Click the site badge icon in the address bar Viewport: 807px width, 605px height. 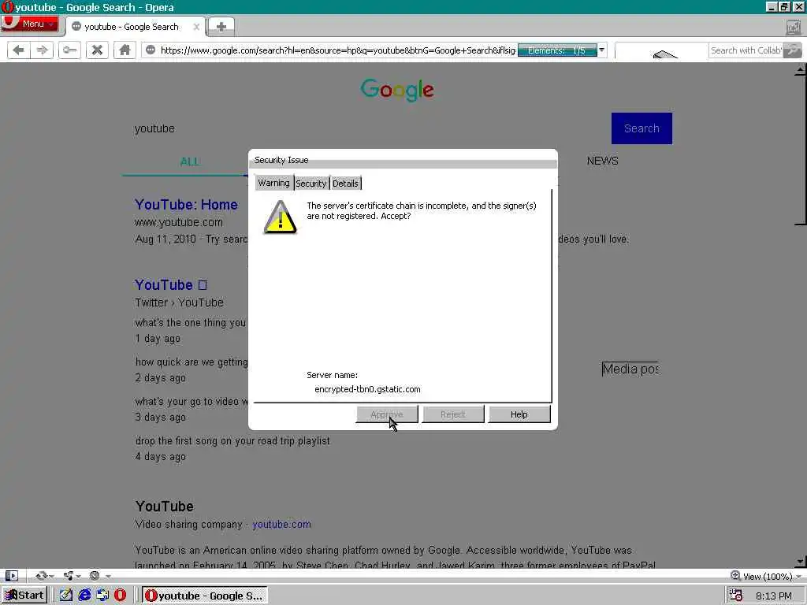point(151,50)
